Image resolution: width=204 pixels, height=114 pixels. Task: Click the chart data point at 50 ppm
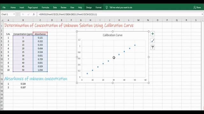135,45
